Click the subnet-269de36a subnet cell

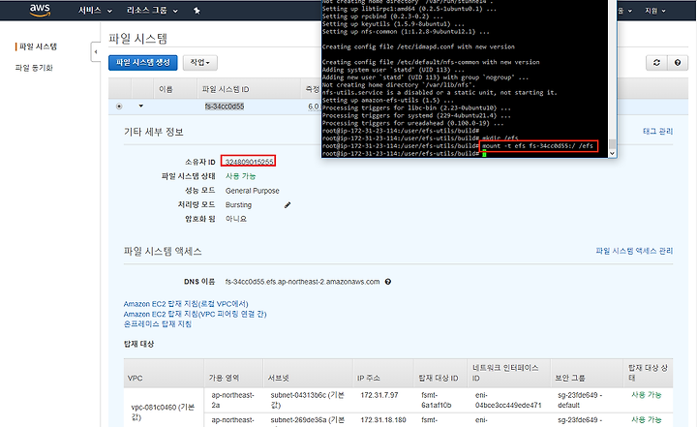(x=307, y=420)
